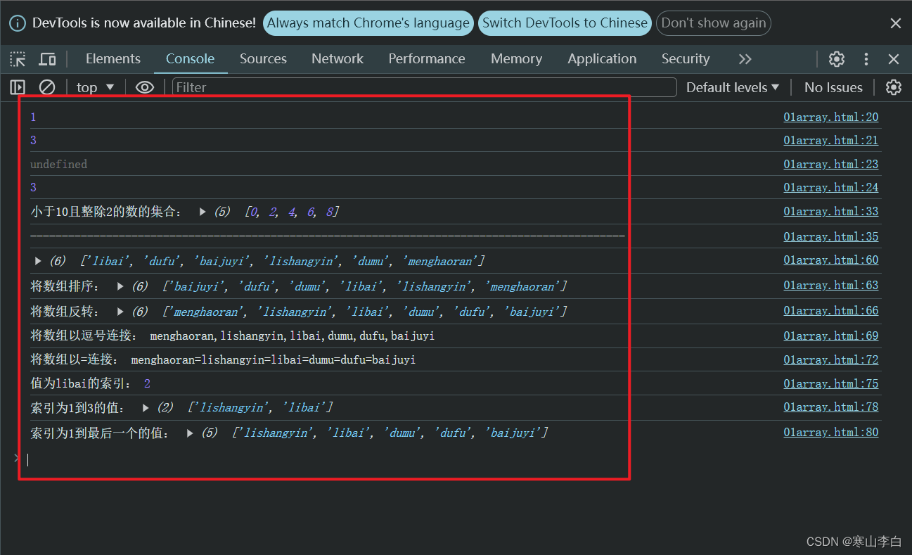Switch to the Network tab

pyautogui.click(x=338, y=59)
